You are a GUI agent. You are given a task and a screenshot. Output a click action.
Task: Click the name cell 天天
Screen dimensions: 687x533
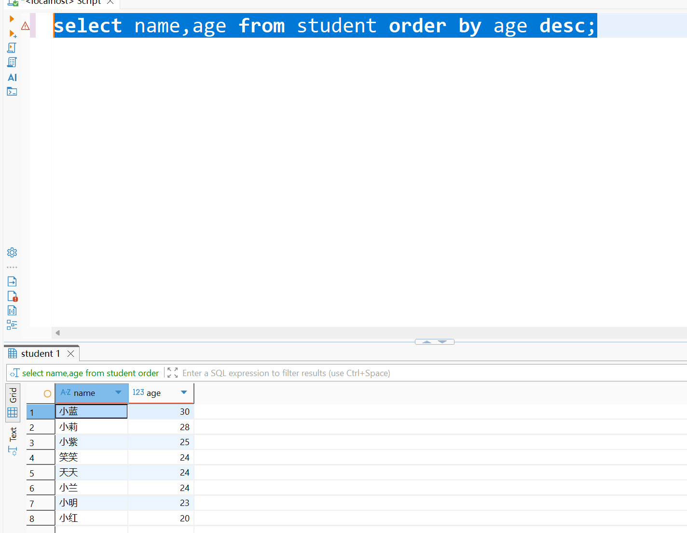[x=92, y=472]
